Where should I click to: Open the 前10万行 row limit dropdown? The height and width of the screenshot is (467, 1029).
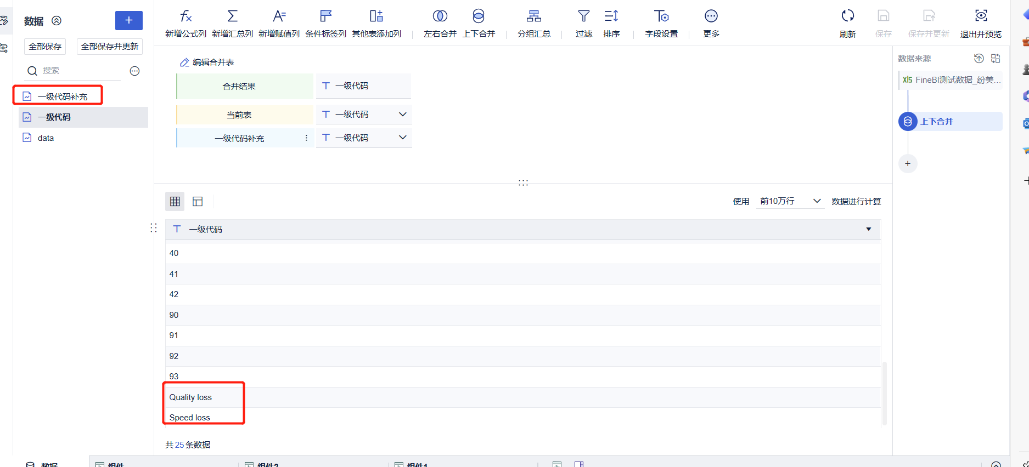pos(790,201)
